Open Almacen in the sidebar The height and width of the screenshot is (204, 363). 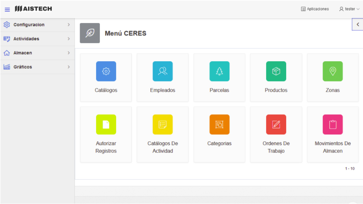pos(37,53)
